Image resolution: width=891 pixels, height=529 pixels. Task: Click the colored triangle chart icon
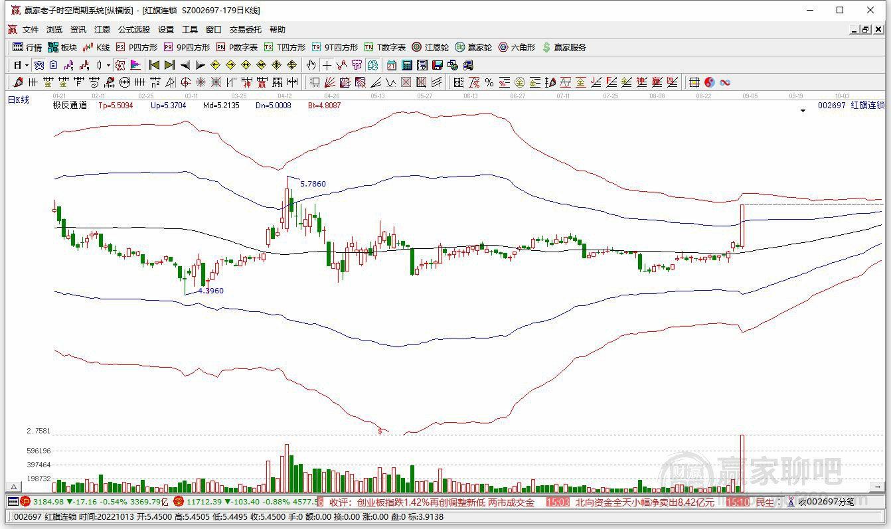135,65
